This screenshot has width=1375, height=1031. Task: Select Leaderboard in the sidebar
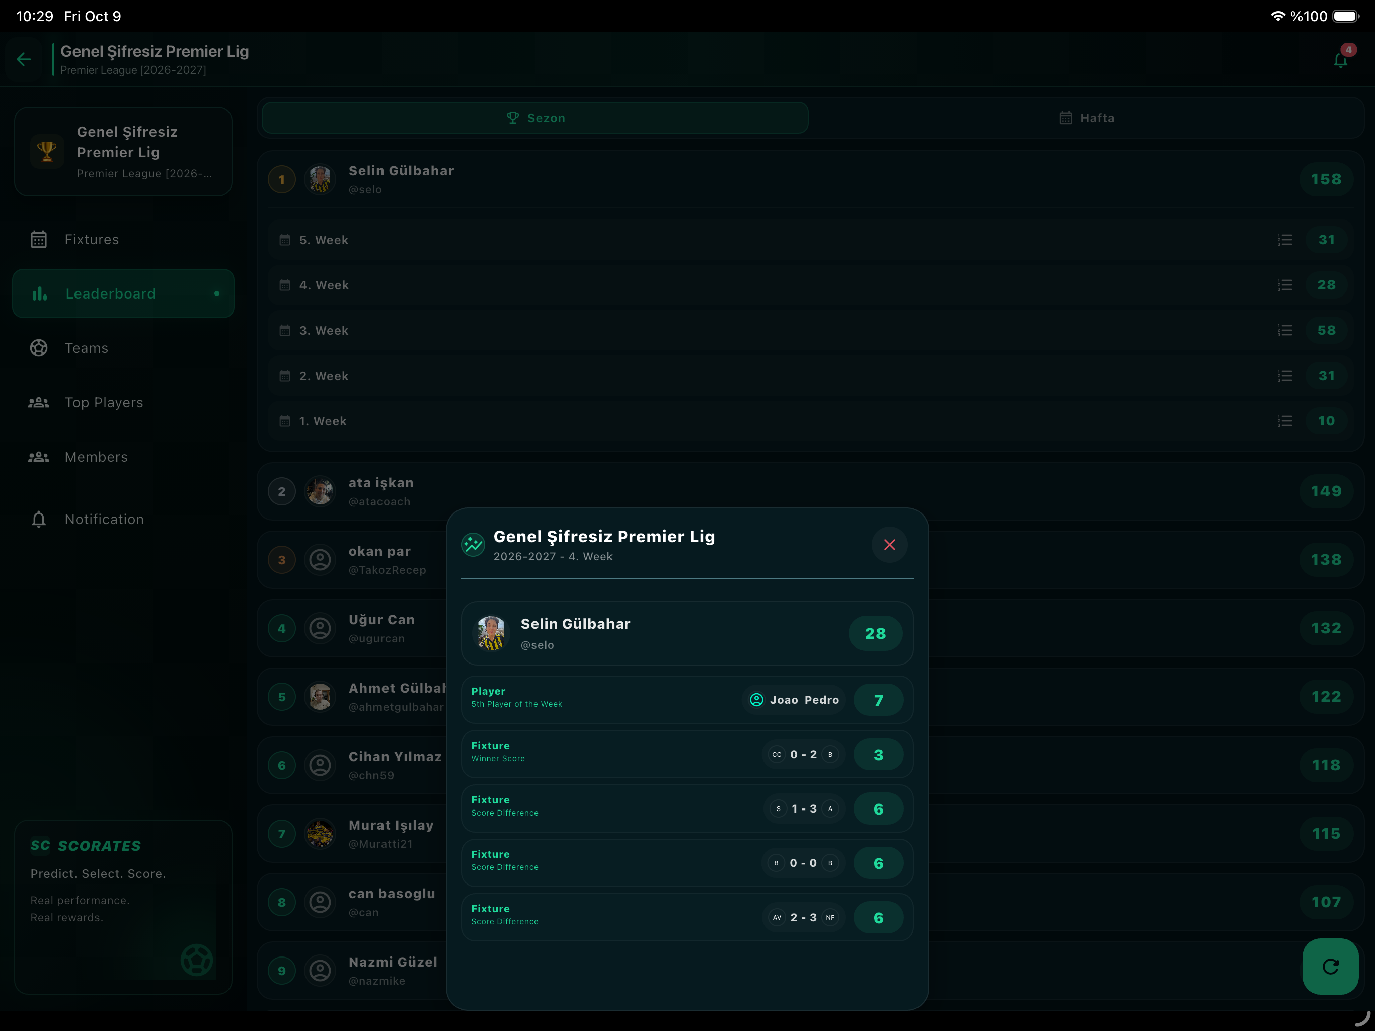[123, 293]
